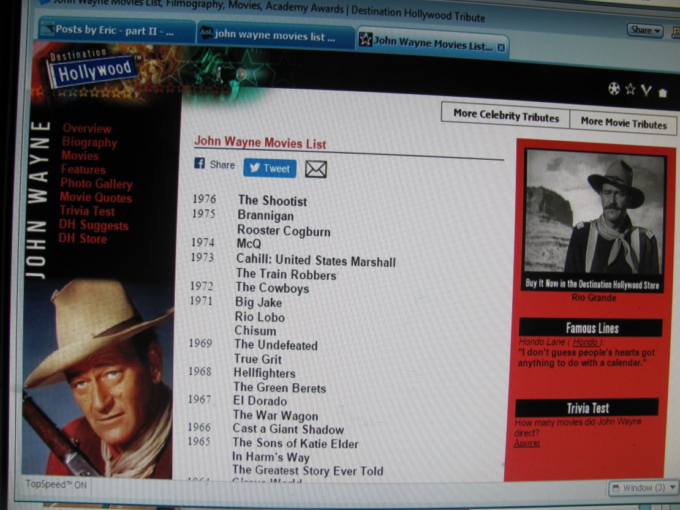Click The Cowboys title
Screen dimensions: 680x510
click(273, 288)
